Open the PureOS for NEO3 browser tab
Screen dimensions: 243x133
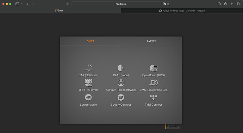182,11
